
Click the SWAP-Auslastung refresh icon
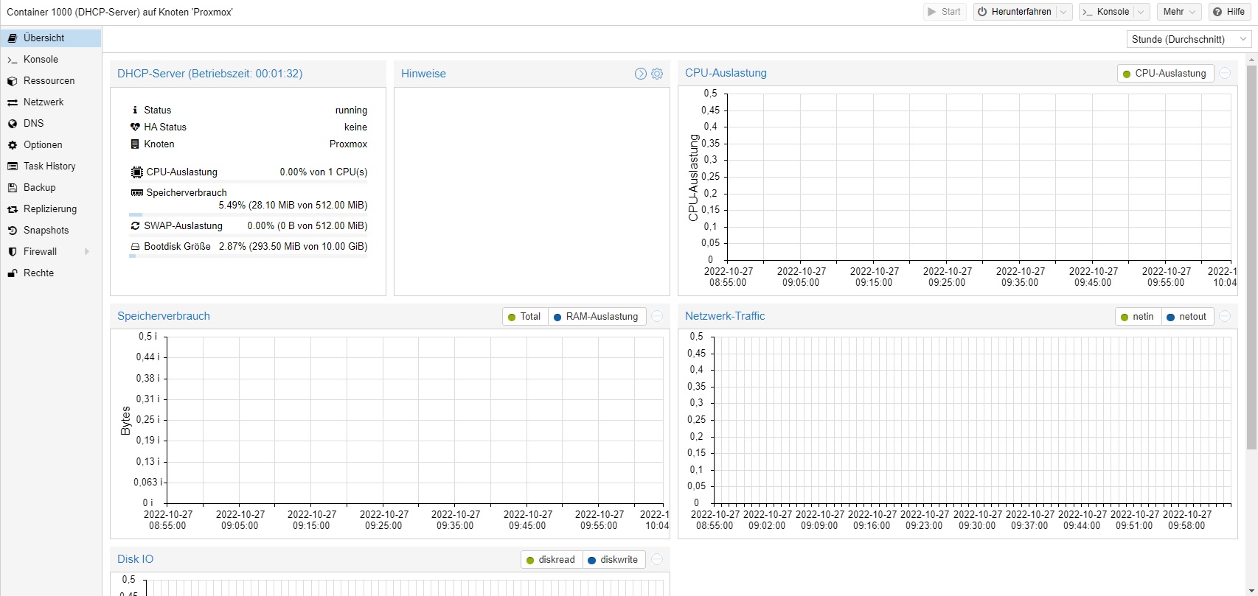point(135,225)
